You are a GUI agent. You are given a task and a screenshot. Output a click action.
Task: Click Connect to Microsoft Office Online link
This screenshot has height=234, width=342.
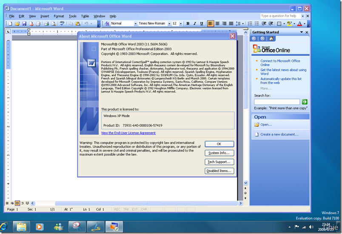pyautogui.click(x=280, y=63)
